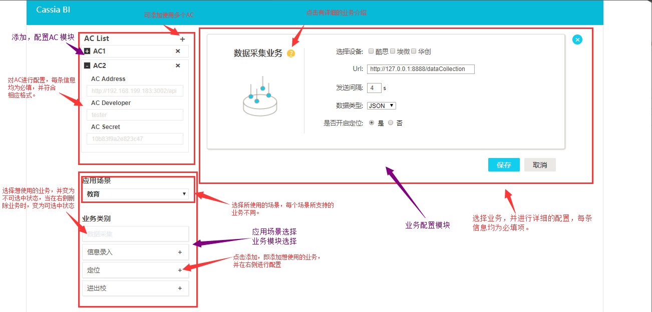Screen dimensions: 652x312
Task: Select 否 to disable positioning
Action: tap(391, 122)
